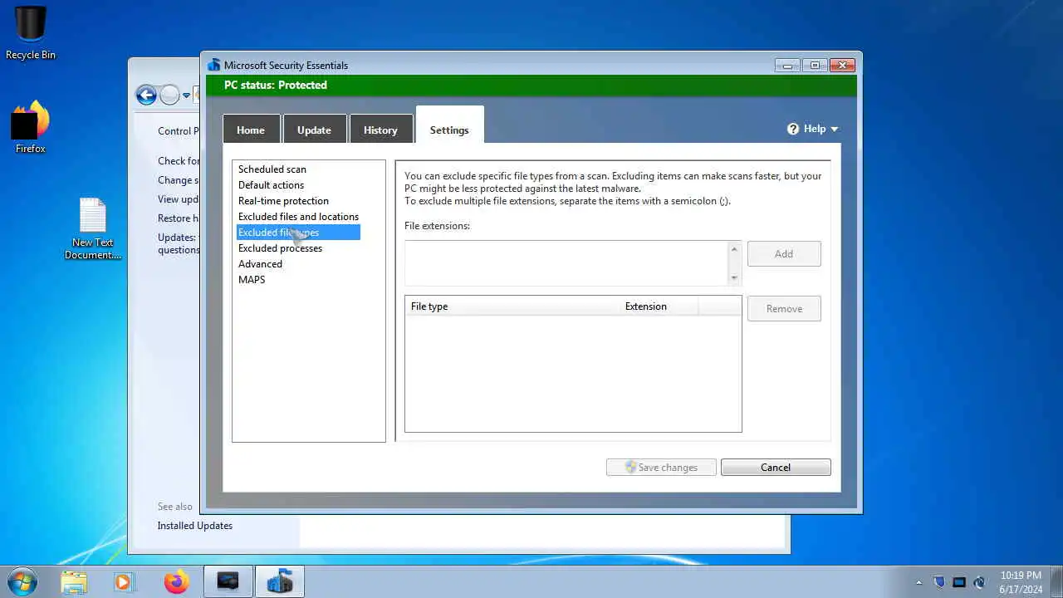Viewport: 1063px width, 598px height.
Task: Select Scheduled scan in settings list
Action: click(x=272, y=169)
